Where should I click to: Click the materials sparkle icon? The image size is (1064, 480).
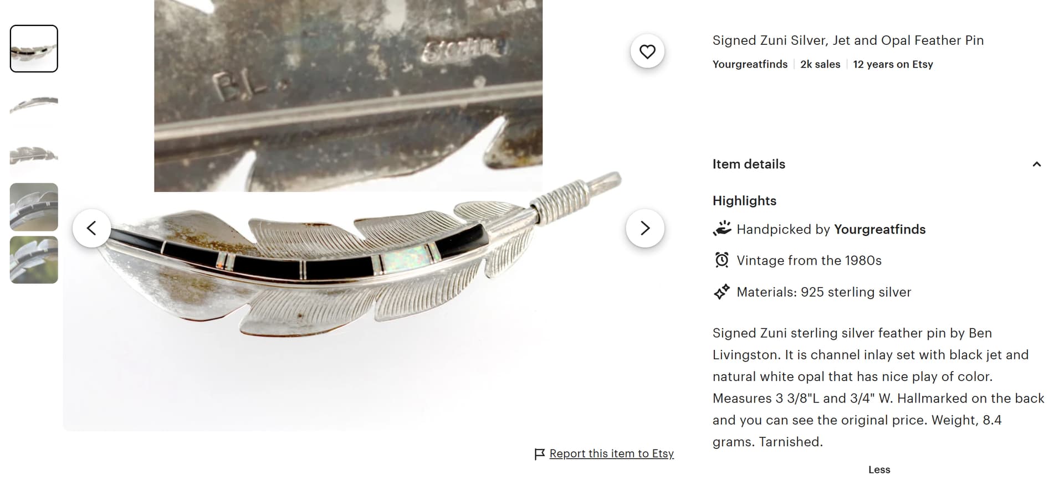tap(722, 292)
